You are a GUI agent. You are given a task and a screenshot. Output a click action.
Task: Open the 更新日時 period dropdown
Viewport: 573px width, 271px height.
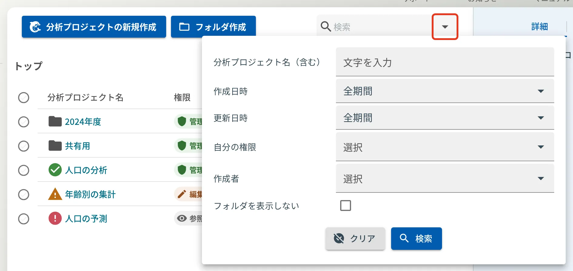point(445,118)
